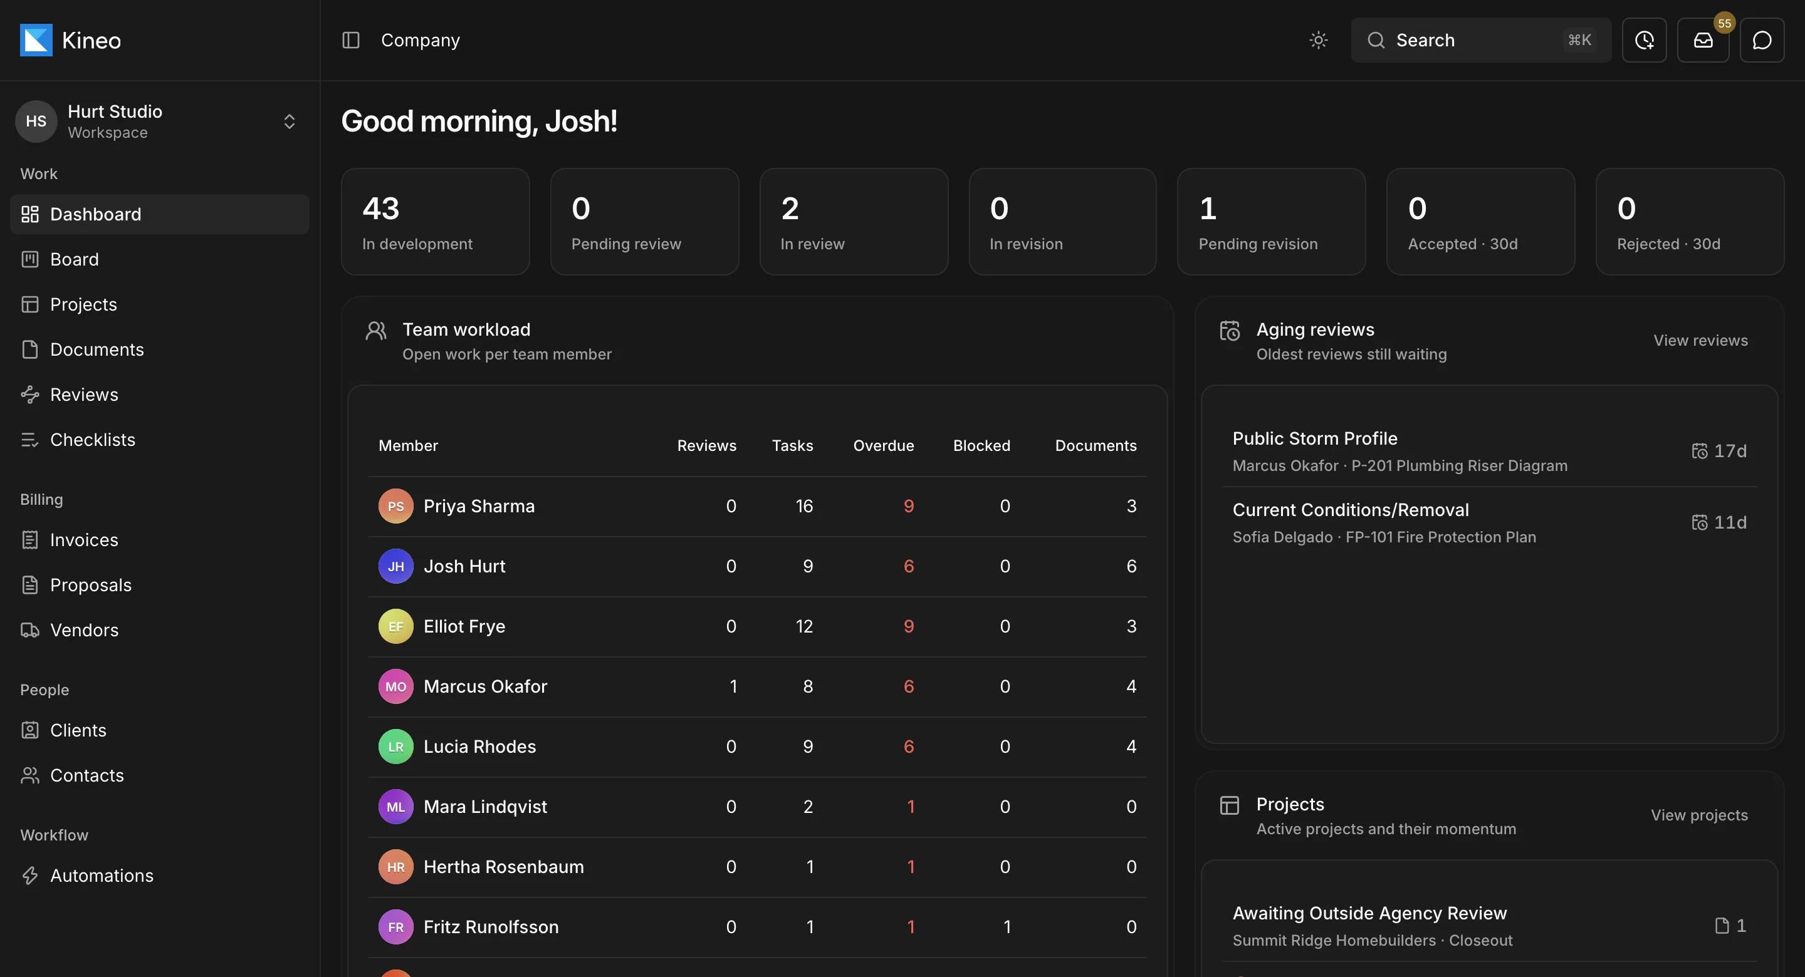
Task: Open the clock activity icon
Action: click(1644, 40)
